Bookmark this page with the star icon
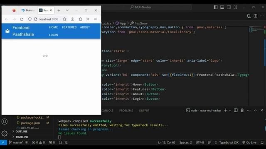 (x=64, y=19)
